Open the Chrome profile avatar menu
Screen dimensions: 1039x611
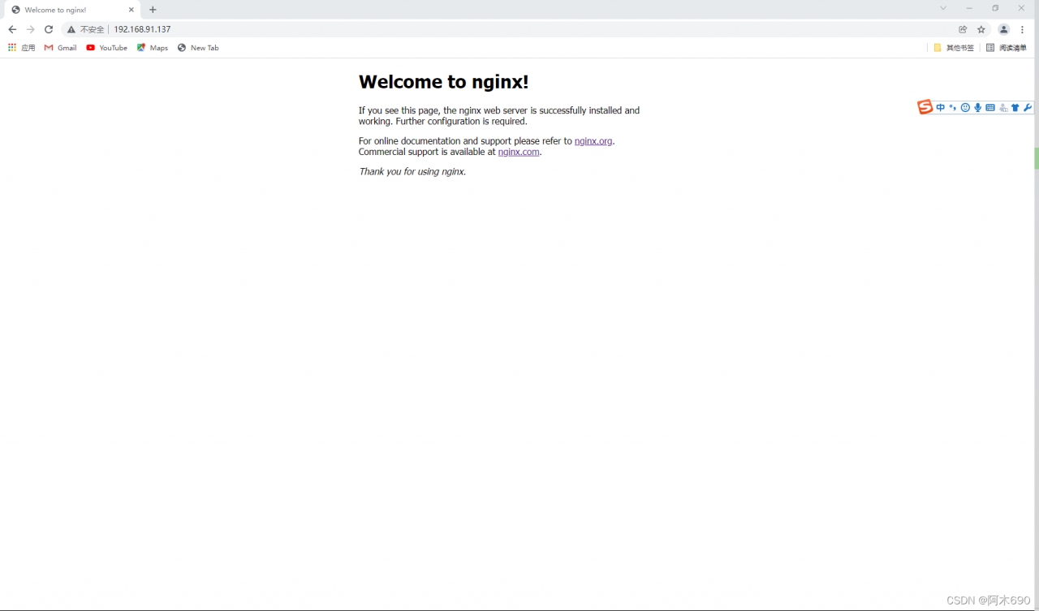(x=1003, y=29)
